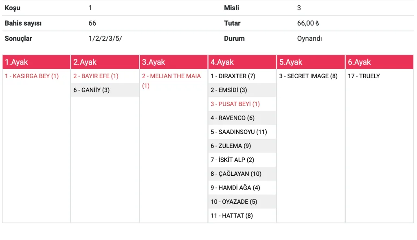Viewport: 417px width, 240px height.
Task: Click the Oynandı status value
Action: tap(309, 39)
